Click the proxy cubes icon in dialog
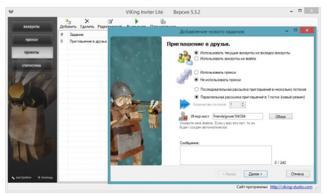The image size is (327, 196). 184,76
